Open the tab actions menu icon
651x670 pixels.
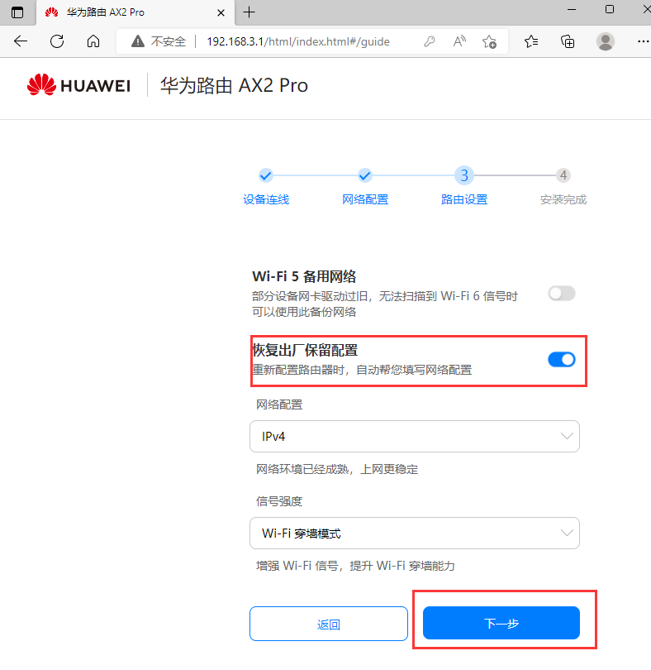coord(17,12)
